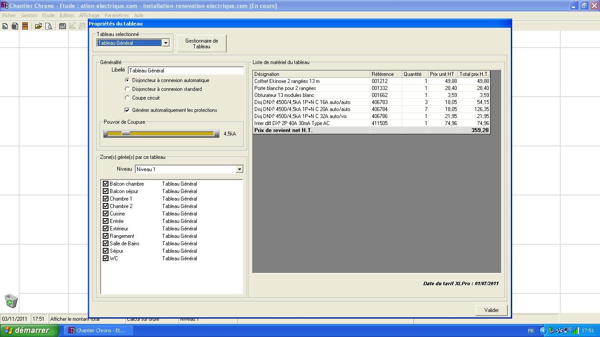Click the recycle bin icon on workspace
This screenshot has width=600, height=337.
pos(11,301)
